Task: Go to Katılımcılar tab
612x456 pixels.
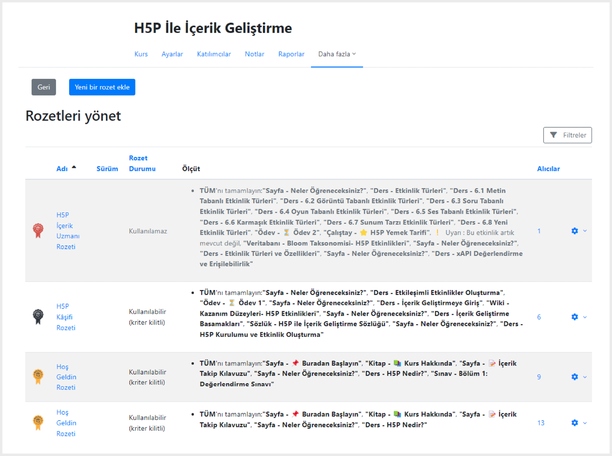Action: pos(214,54)
